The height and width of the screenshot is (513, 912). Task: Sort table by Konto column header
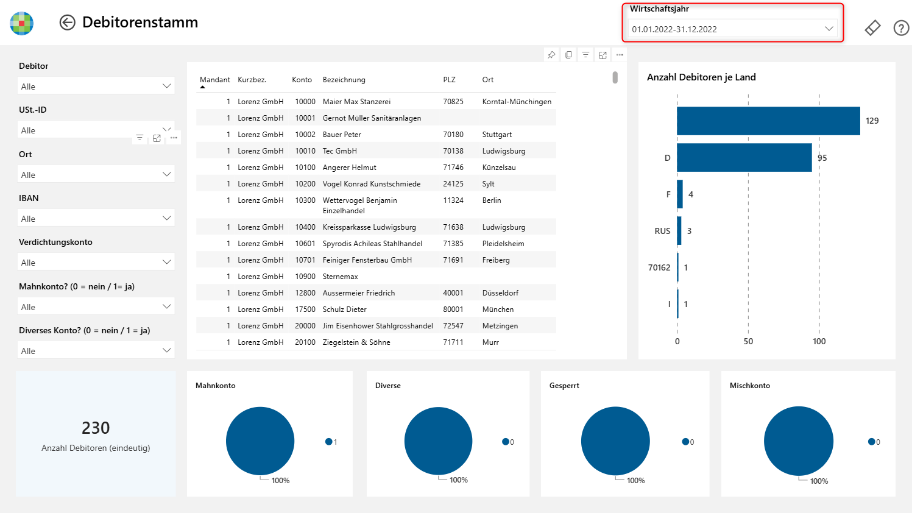(x=302, y=80)
